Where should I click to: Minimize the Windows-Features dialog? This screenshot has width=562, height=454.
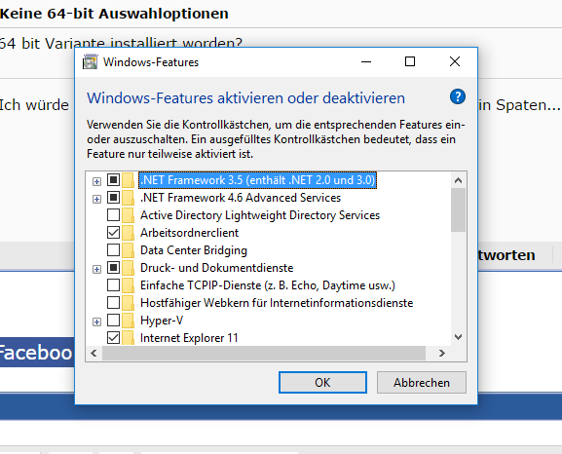[366, 61]
